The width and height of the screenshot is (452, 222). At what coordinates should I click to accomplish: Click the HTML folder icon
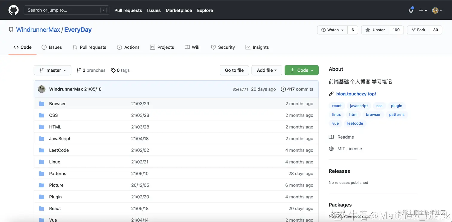[42, 127]
